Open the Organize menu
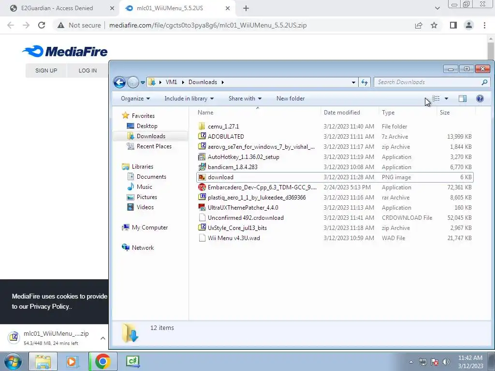The width and height of the screenshot is (495, 371). 135,99
